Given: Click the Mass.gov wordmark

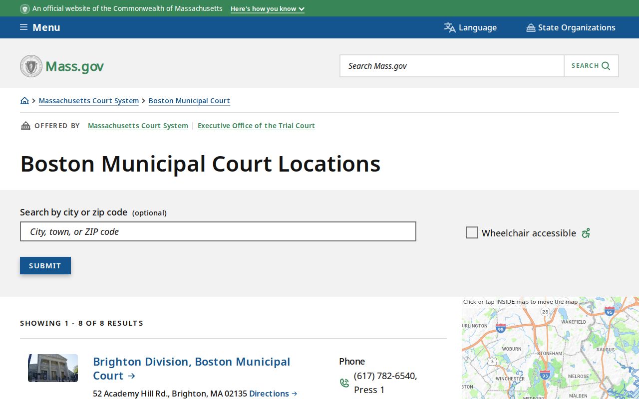Looking at the screenshot, I should coord(74,66).
